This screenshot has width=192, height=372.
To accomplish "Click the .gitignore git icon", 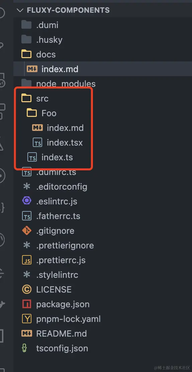I will 27,231.
